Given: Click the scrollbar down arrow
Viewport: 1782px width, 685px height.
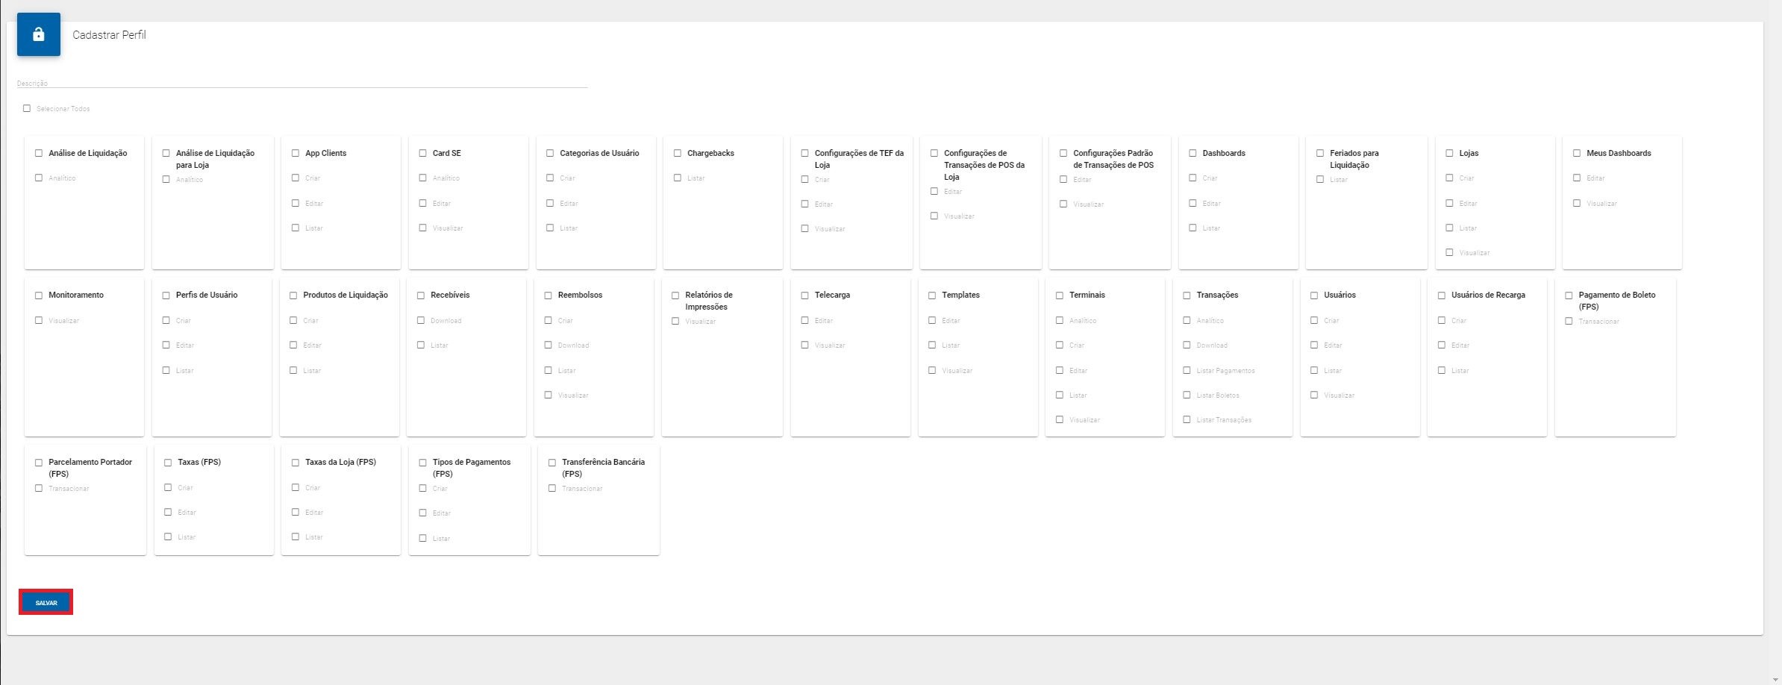Looking at the screenshot, I should (x=1775, y=679).
